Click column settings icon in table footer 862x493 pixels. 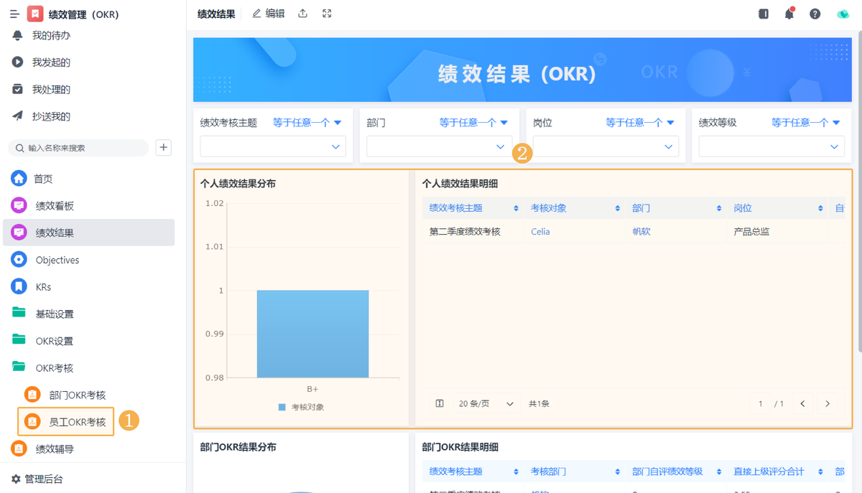pyautogui.click(x=440, y=404)
